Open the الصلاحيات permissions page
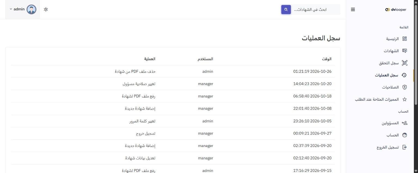418x173 pixels. coord(390,87)
